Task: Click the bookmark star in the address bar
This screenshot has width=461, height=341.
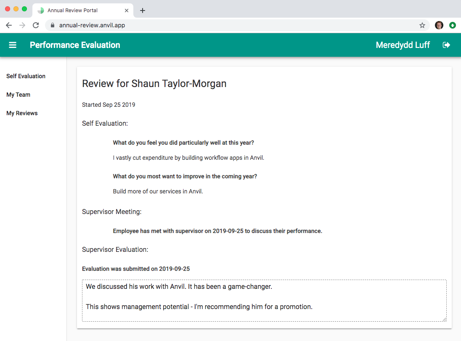Action: [422, 25]
